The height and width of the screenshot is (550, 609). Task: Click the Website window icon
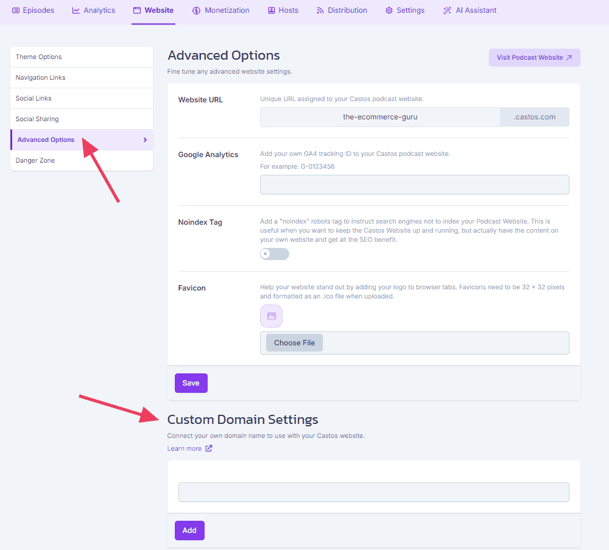136,10
